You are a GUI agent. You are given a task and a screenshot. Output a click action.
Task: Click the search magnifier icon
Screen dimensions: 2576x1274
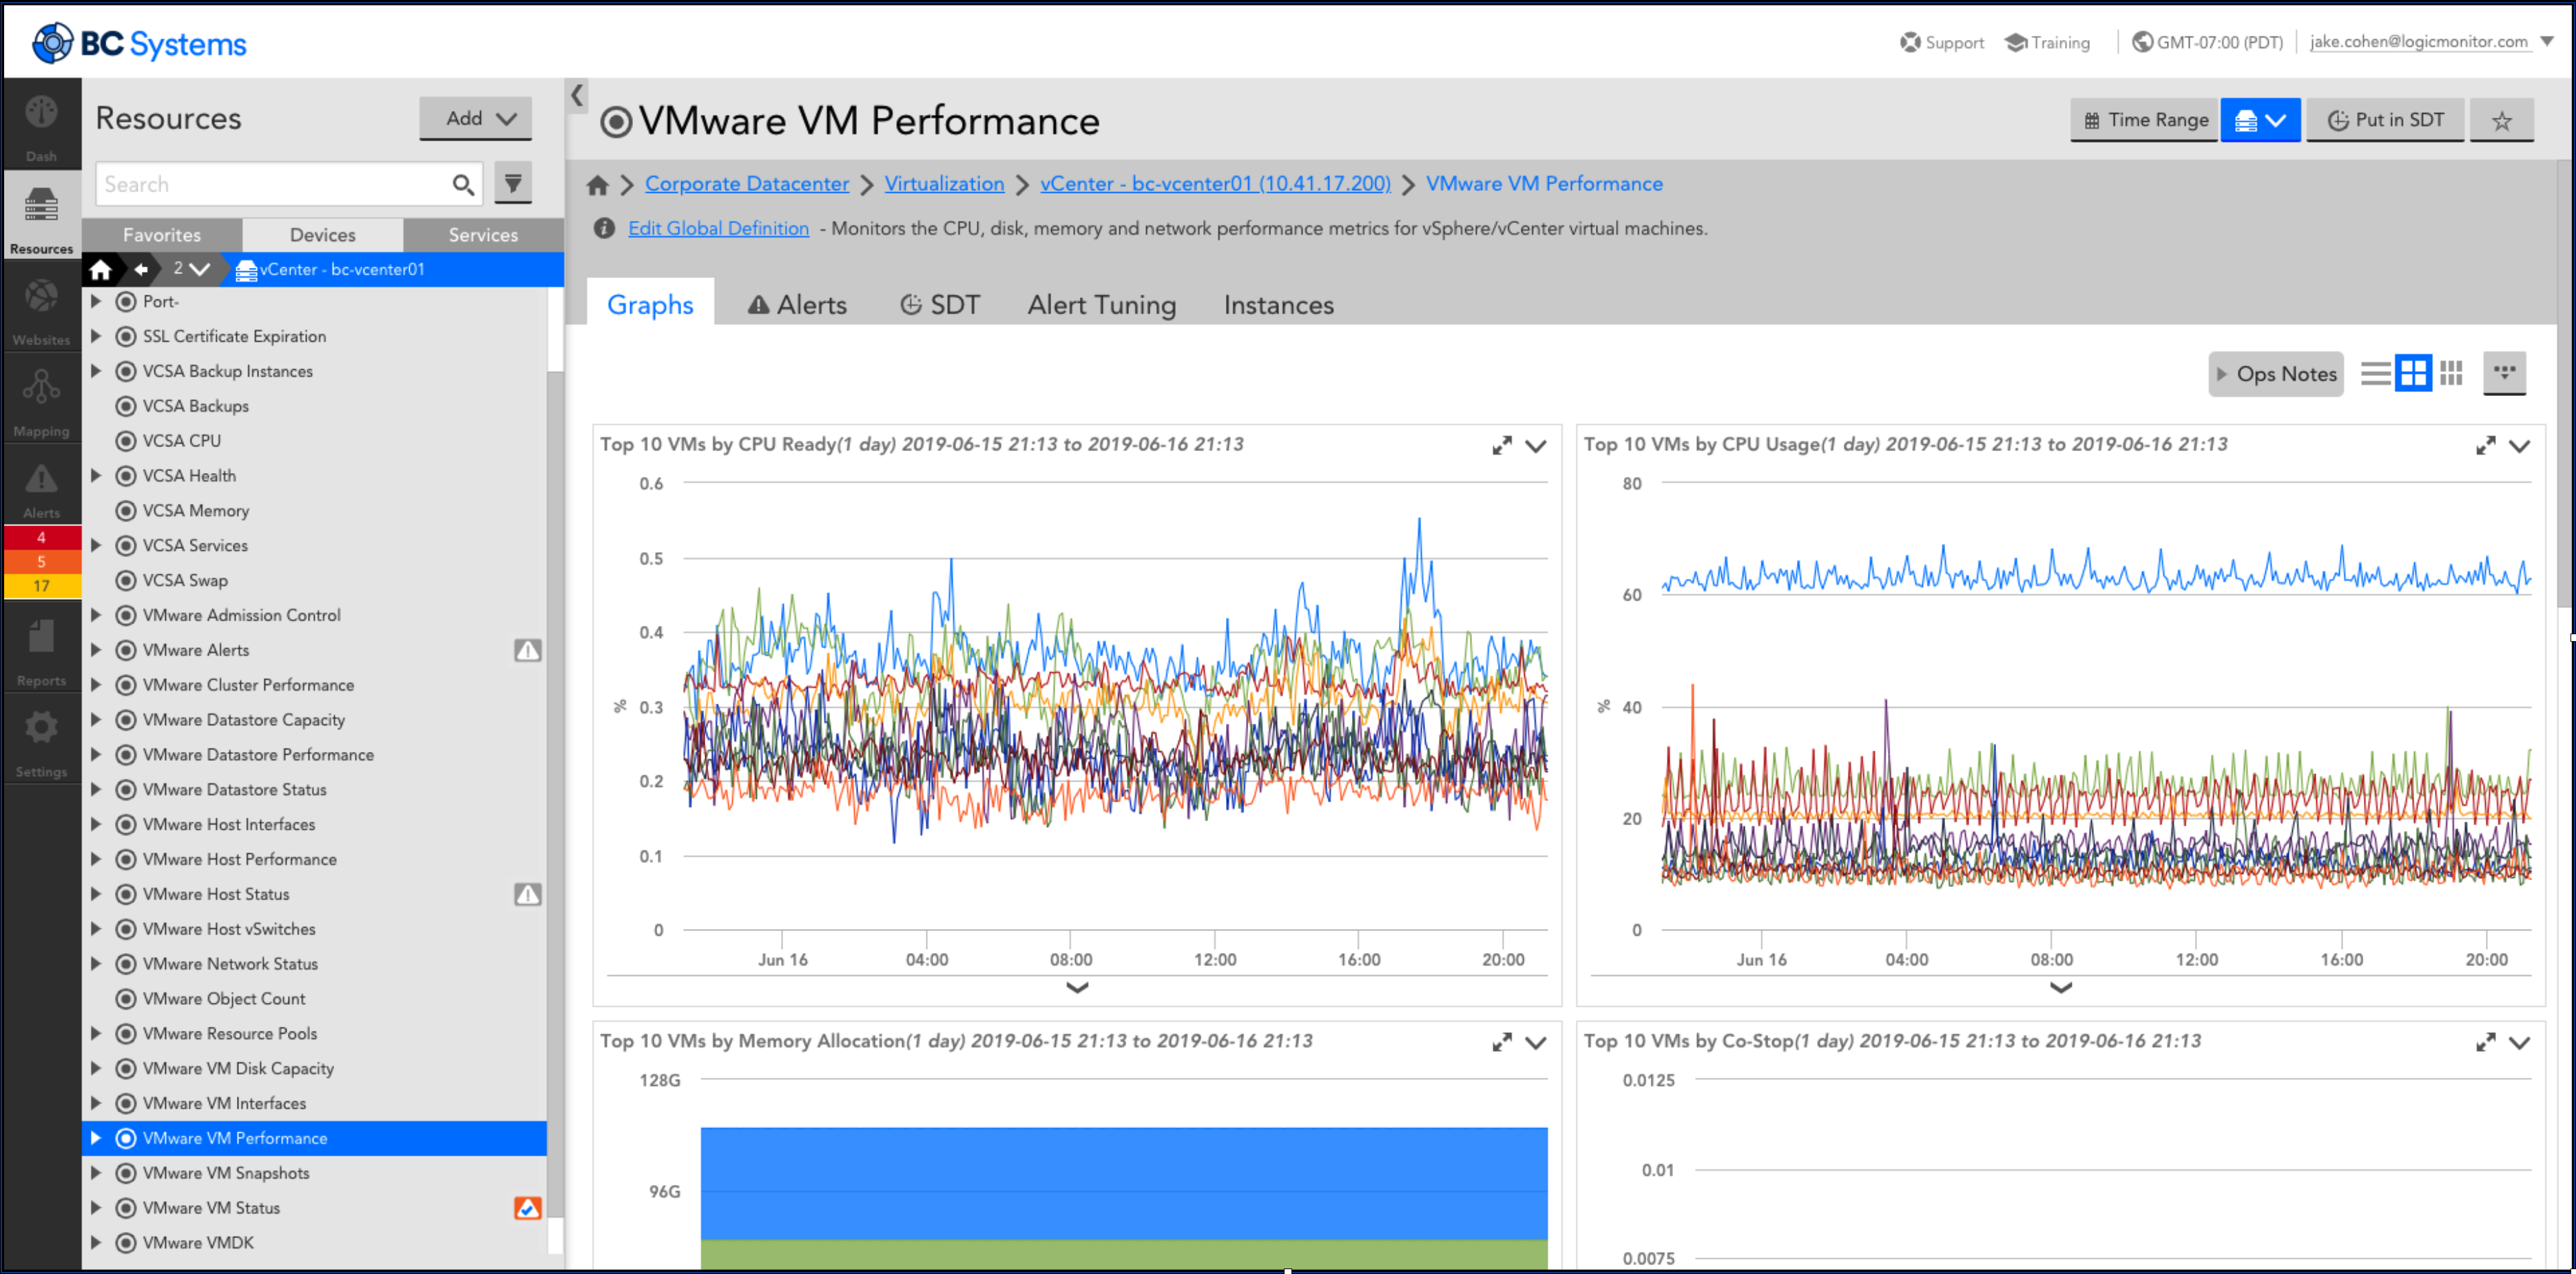click(462, 185)
